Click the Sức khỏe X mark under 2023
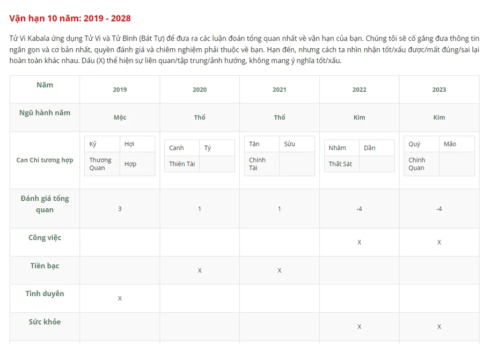Viewport: 483px width, 344px height. [439, 327]
